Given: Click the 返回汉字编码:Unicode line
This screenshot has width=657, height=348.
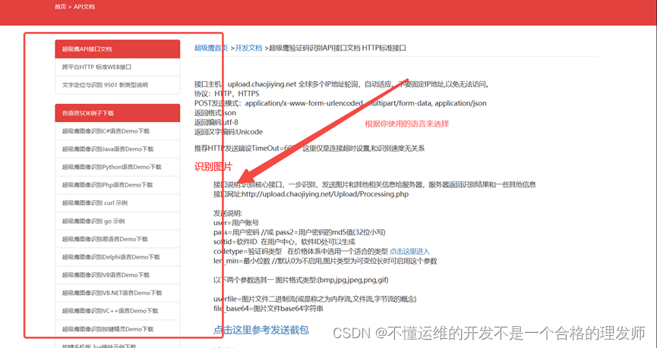Looking at the screenshot, I should coord(229,132).
